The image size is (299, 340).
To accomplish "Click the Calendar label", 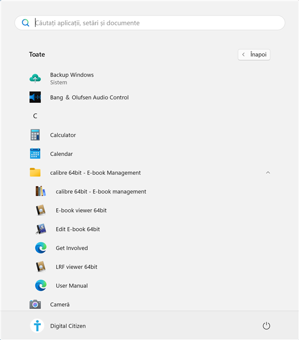I will [61, 154].
